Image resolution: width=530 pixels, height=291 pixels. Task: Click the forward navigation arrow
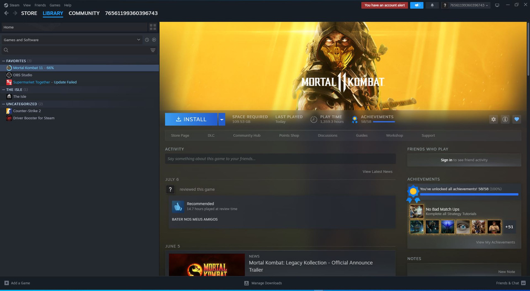[x=15, y=13]
